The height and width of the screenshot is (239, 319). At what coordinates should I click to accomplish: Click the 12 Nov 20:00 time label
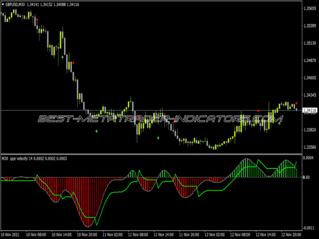coord(291,235)
